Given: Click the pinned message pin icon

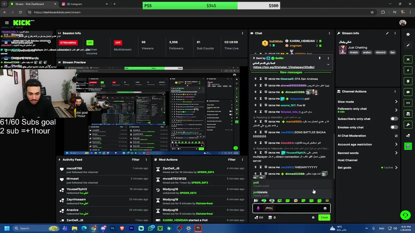Looking at the screenshot, I should coord(319,58).
